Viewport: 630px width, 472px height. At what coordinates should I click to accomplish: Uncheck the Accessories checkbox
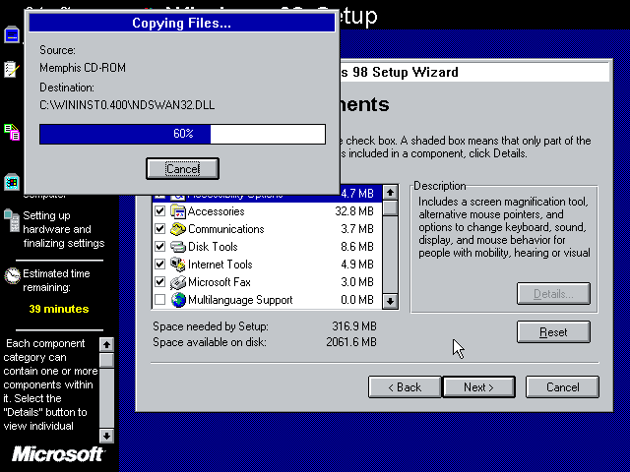click(x=159, y=211)
